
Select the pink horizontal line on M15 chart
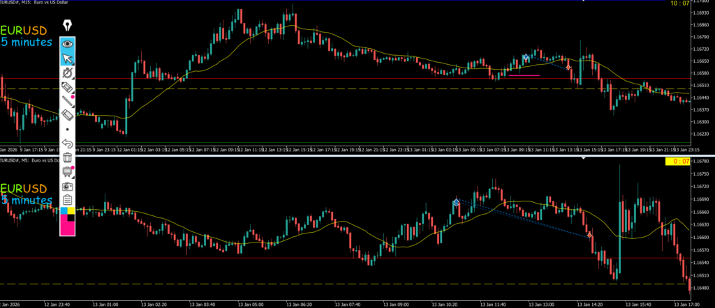pyautogui.click(x=524, y=75)
